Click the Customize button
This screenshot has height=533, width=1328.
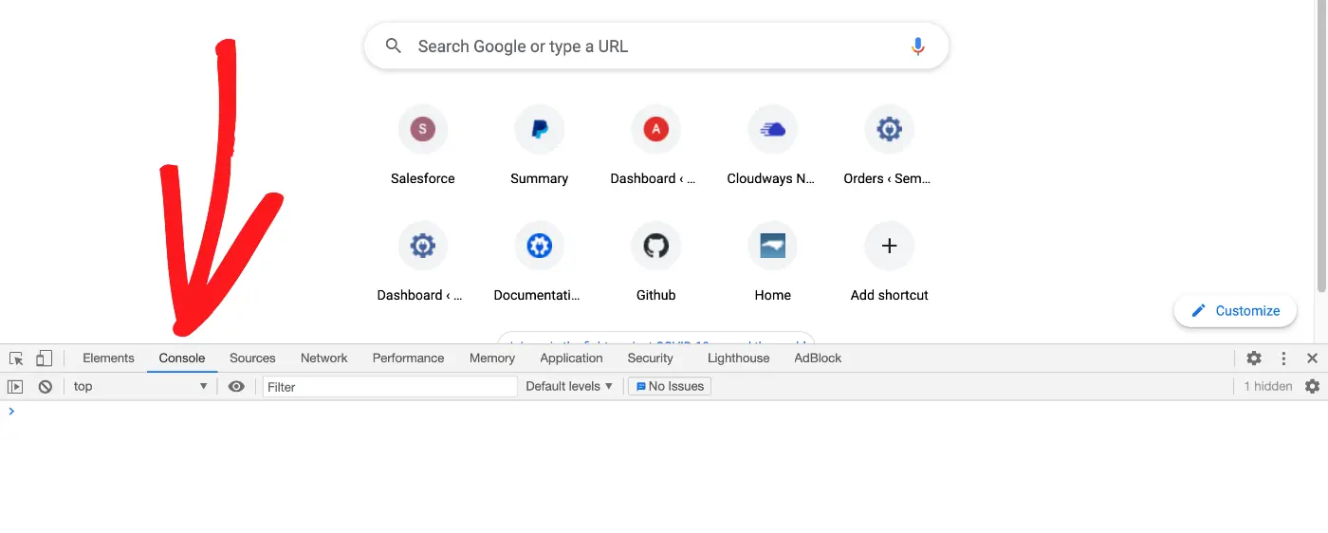click(x=1235, y=311)
